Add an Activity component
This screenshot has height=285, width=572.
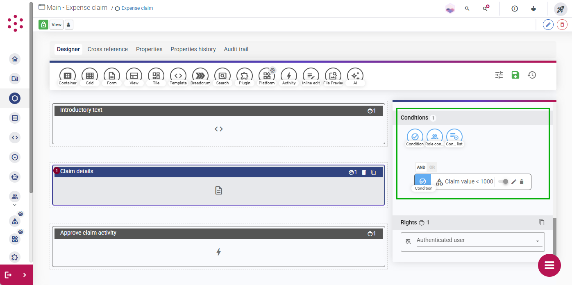289,76
